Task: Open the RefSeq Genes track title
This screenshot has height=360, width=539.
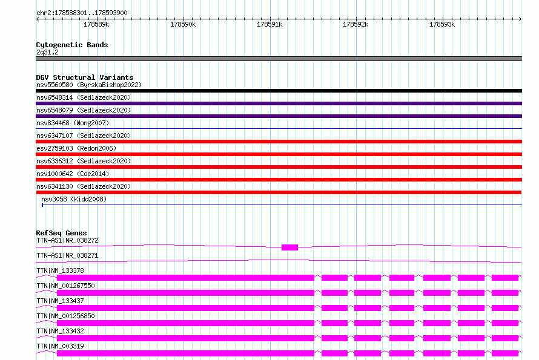Action: coord(61,233)
